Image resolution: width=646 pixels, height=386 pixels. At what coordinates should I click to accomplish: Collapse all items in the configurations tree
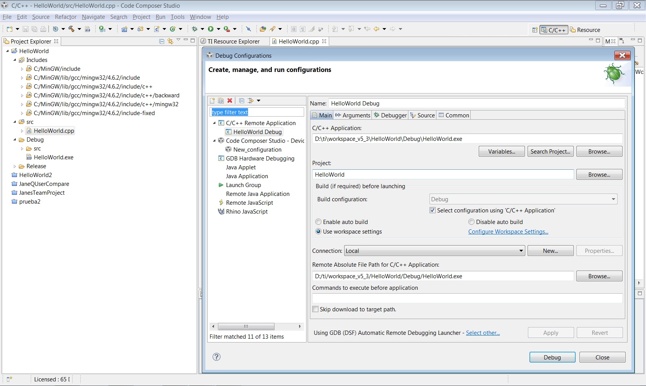point(241,100)
